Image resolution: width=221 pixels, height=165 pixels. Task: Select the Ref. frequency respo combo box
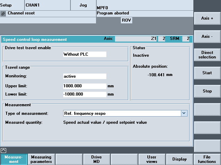pos(125,113)
